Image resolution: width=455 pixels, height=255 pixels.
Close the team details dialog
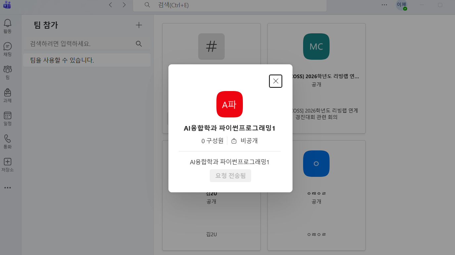tap(276, 81)
